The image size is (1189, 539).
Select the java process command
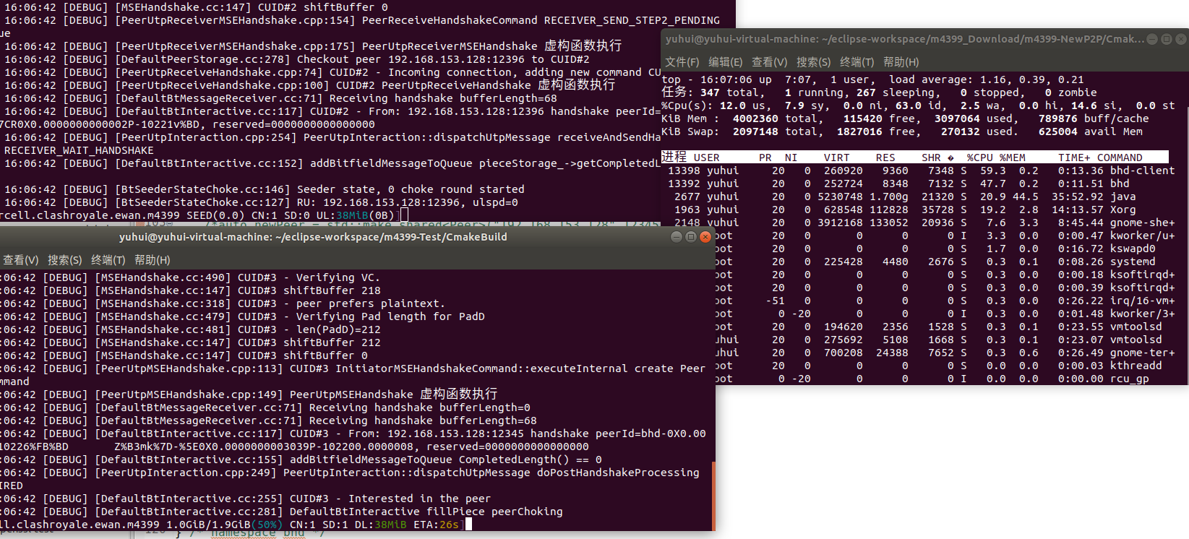(1123, 197)
